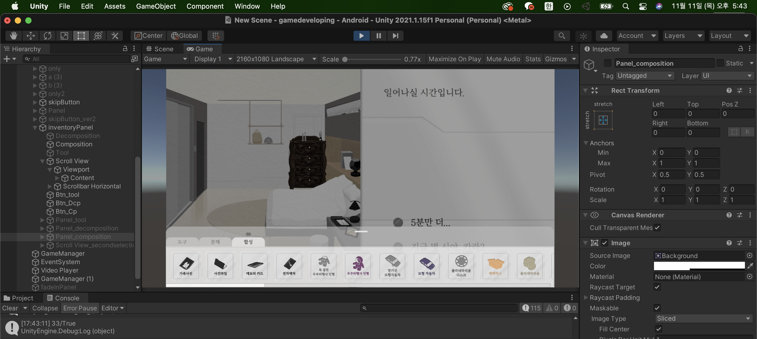Image resolution: width=757 pixels, height=339 pixels.
Task: Open the Account dropdown
Action: 637,35
